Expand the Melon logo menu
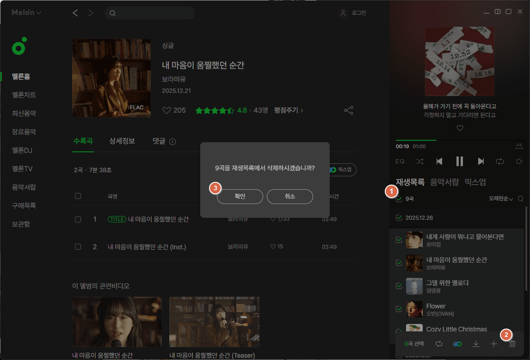This screenshot has height=360, width=530. (25, 12)
